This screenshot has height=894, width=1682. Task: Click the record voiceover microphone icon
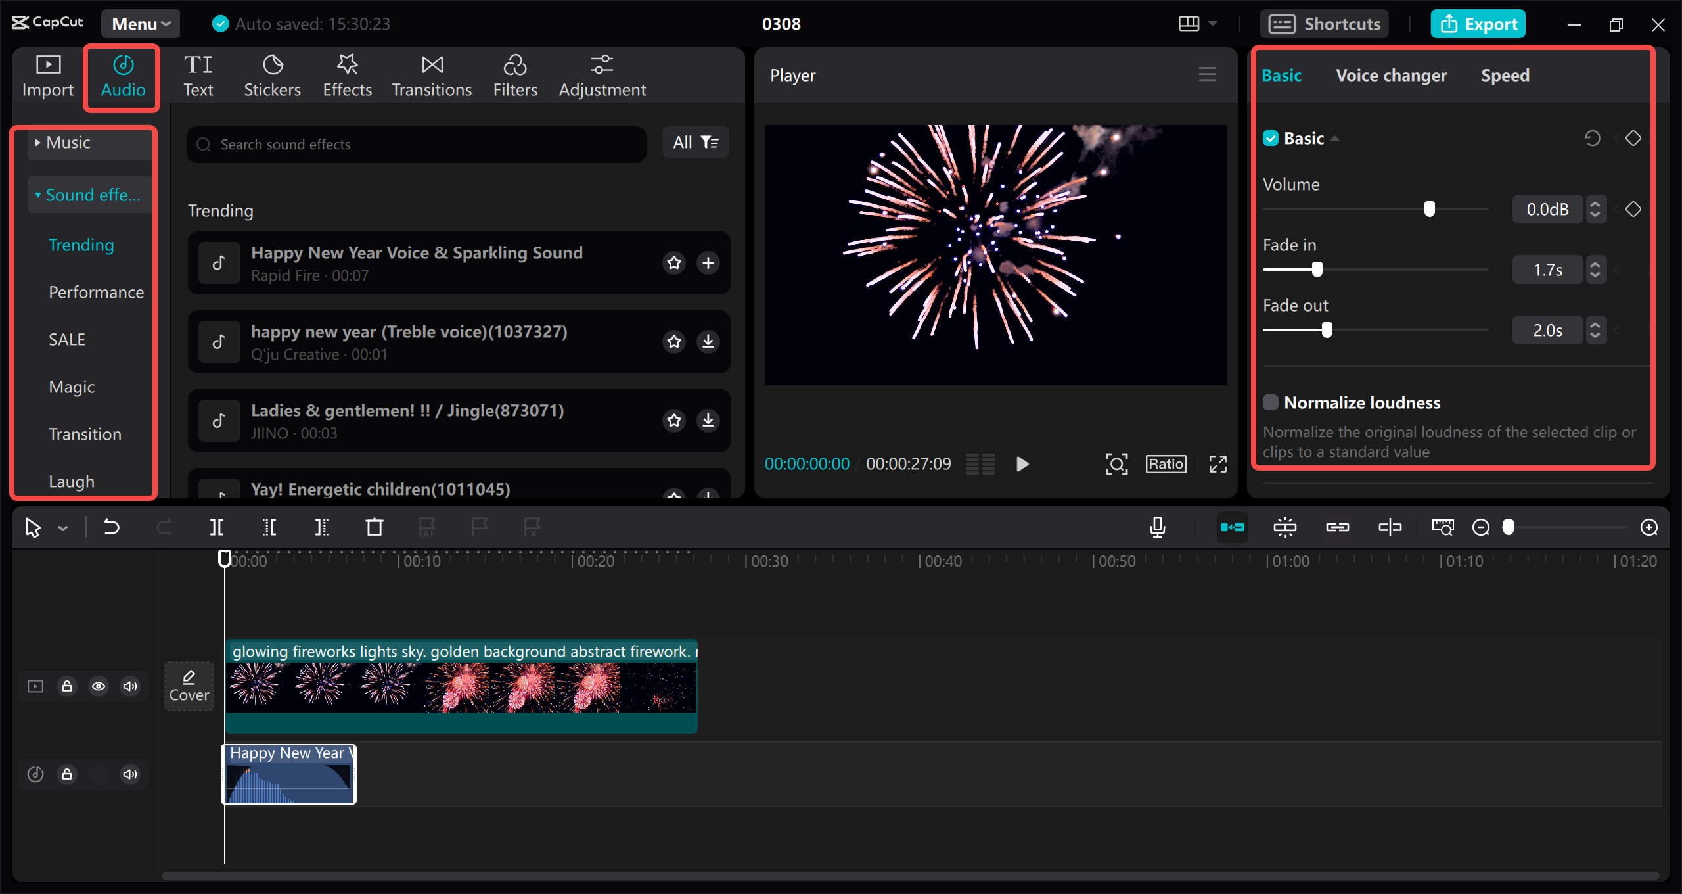click(1158, 527)
